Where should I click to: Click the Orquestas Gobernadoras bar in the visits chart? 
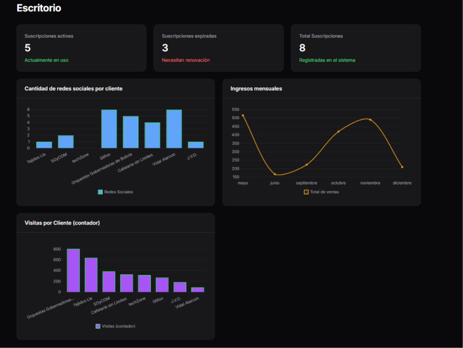[73, 270]
